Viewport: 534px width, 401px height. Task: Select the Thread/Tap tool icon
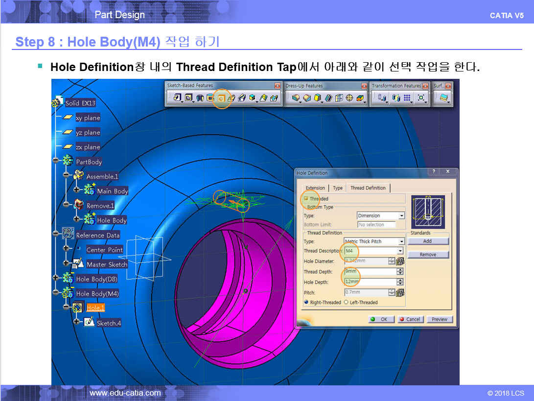[349, 98]
